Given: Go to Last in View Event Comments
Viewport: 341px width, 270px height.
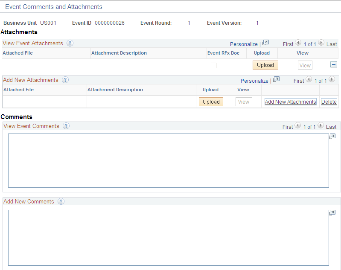Looking at the screenshot, I should 331,127.
